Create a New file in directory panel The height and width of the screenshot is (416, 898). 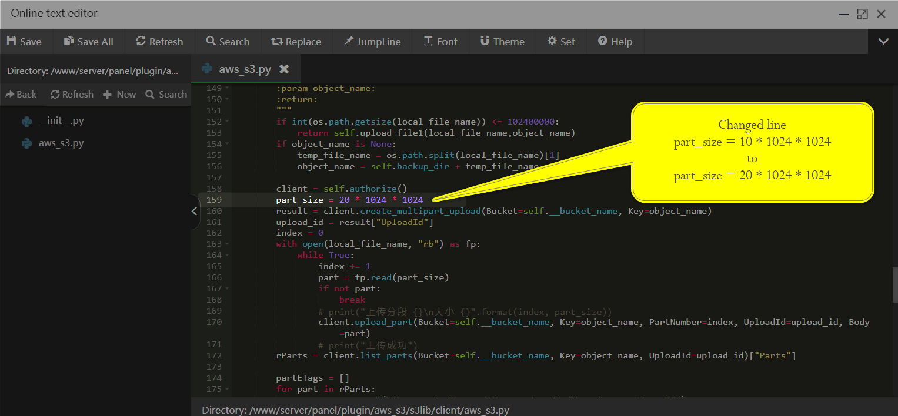(x=119, y=95)
